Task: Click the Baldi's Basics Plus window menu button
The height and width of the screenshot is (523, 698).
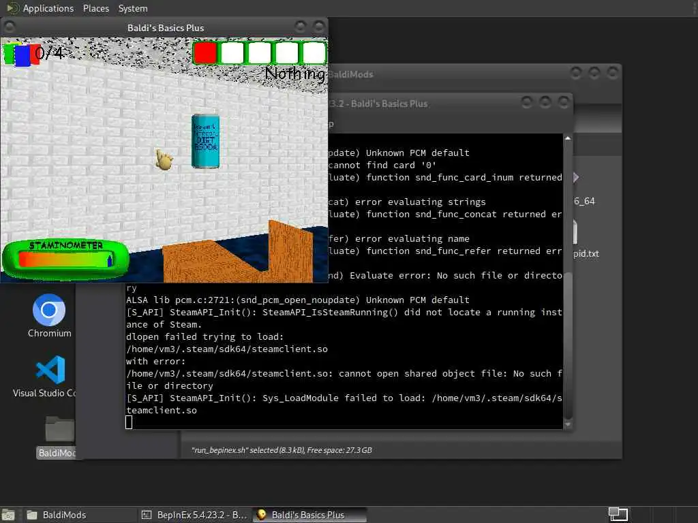Action: (x=10, y=27)
